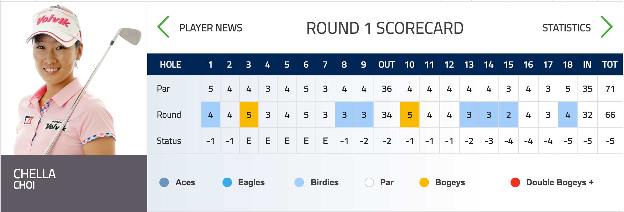Click the OUT column header
The width and height of the screenshot is (624, 212).
386,65
